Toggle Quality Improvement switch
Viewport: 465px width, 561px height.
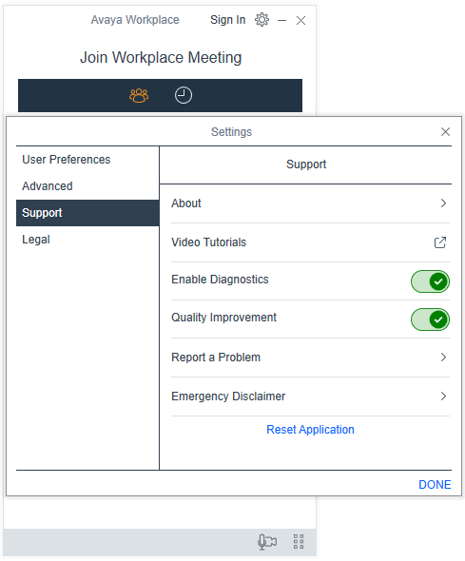430,319
